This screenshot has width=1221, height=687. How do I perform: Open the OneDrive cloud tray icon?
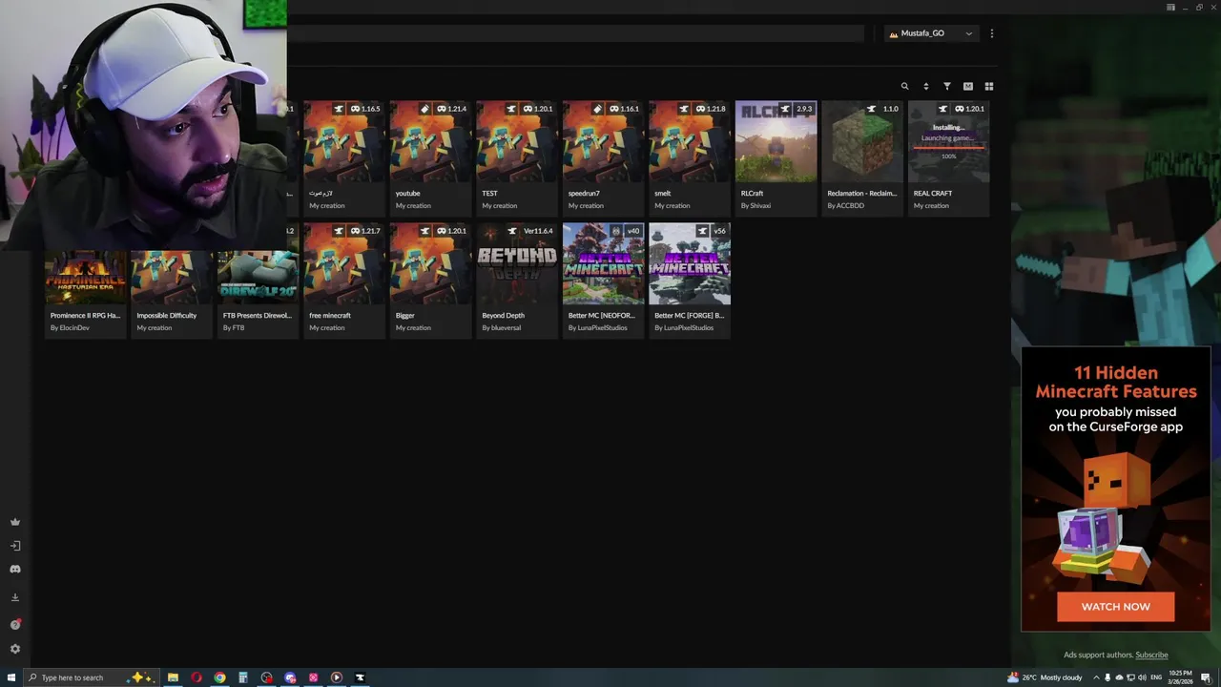click(x=1118, y=677)
